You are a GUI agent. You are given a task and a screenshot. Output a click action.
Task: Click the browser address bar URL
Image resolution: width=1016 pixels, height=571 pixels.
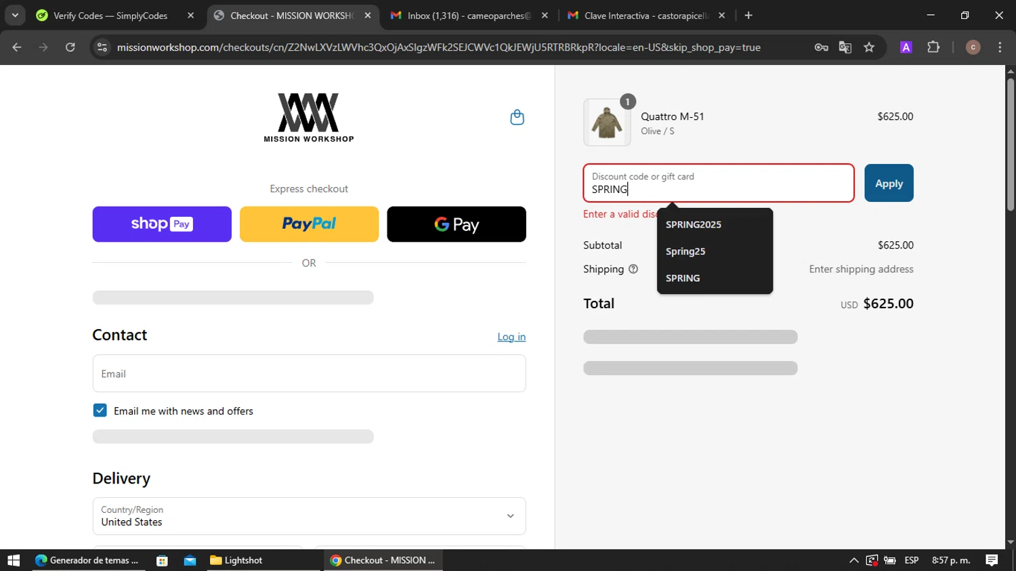tap(438, 47)
